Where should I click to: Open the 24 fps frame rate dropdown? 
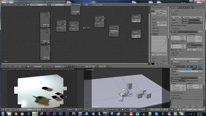tap(195, 45)
